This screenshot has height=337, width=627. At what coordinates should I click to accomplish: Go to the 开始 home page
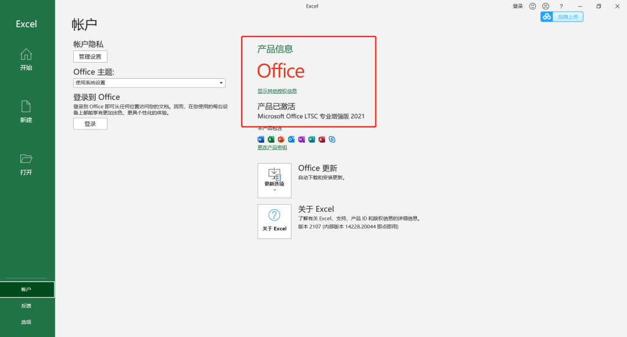pyautogui.click(x=26, y=60)
